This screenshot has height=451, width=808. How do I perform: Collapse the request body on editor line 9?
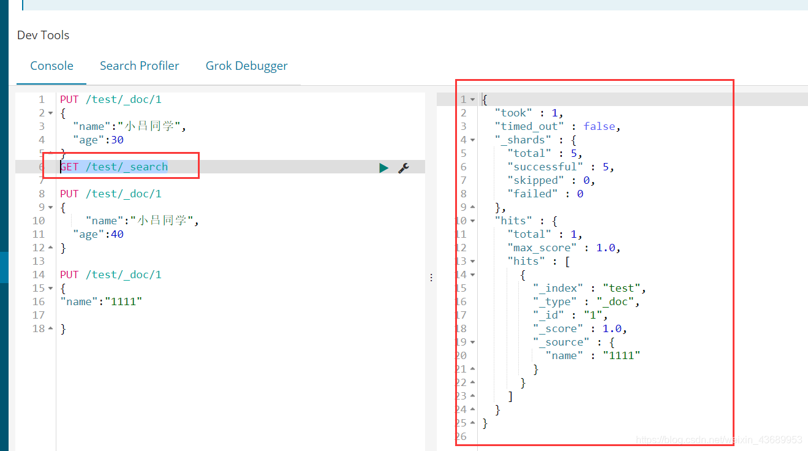[x=50, y=207]
